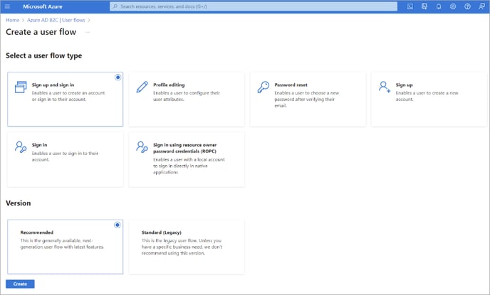Image resolution: width=490 pixels, height=295 pixels.
Task: Click the Password reset title text
Action: pos(291,85)
